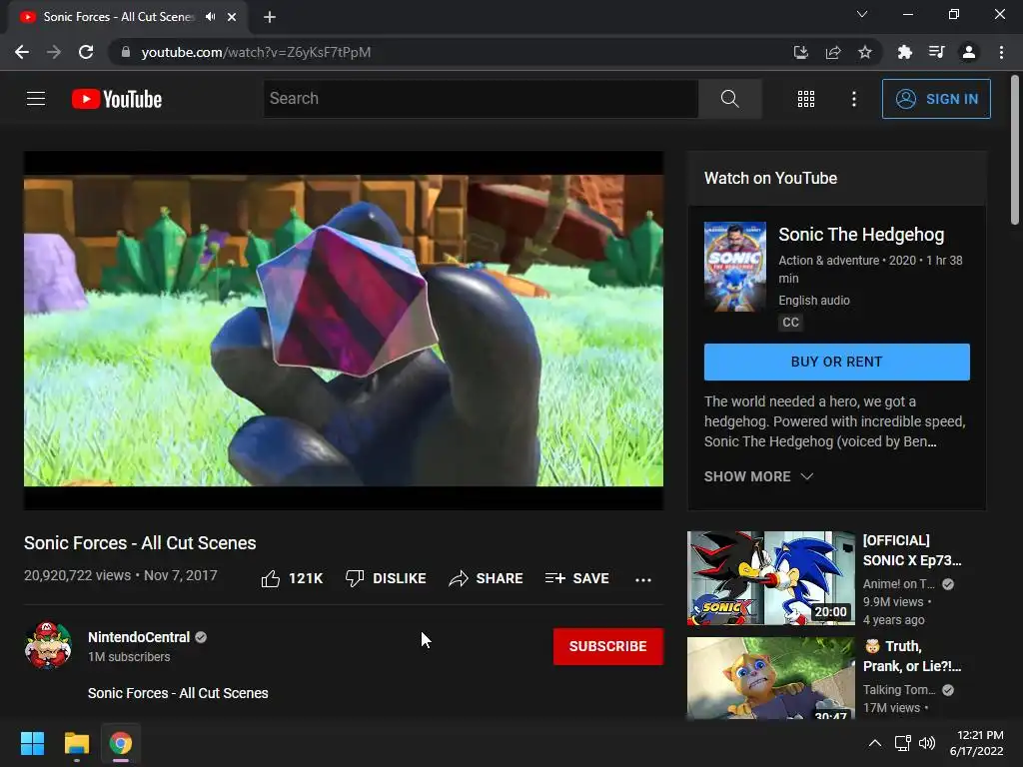Click the closed captions CC badge
This screenshot has height=767, width=1023.
coord(790,323)
